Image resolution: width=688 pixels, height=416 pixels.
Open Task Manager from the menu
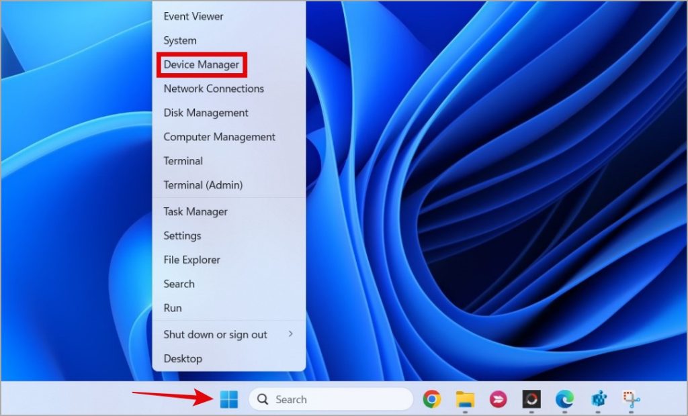(229, 211)
